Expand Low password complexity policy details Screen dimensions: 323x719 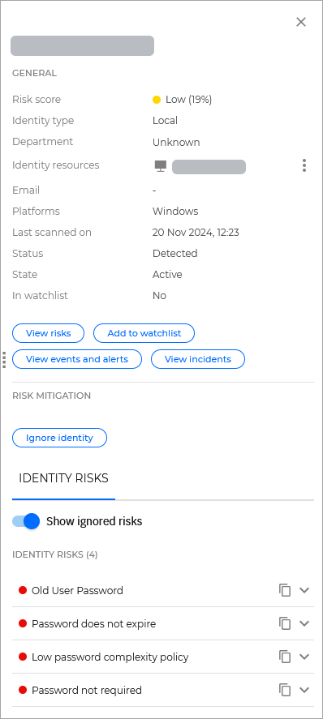pyautogui.click(x=304, y=657)
